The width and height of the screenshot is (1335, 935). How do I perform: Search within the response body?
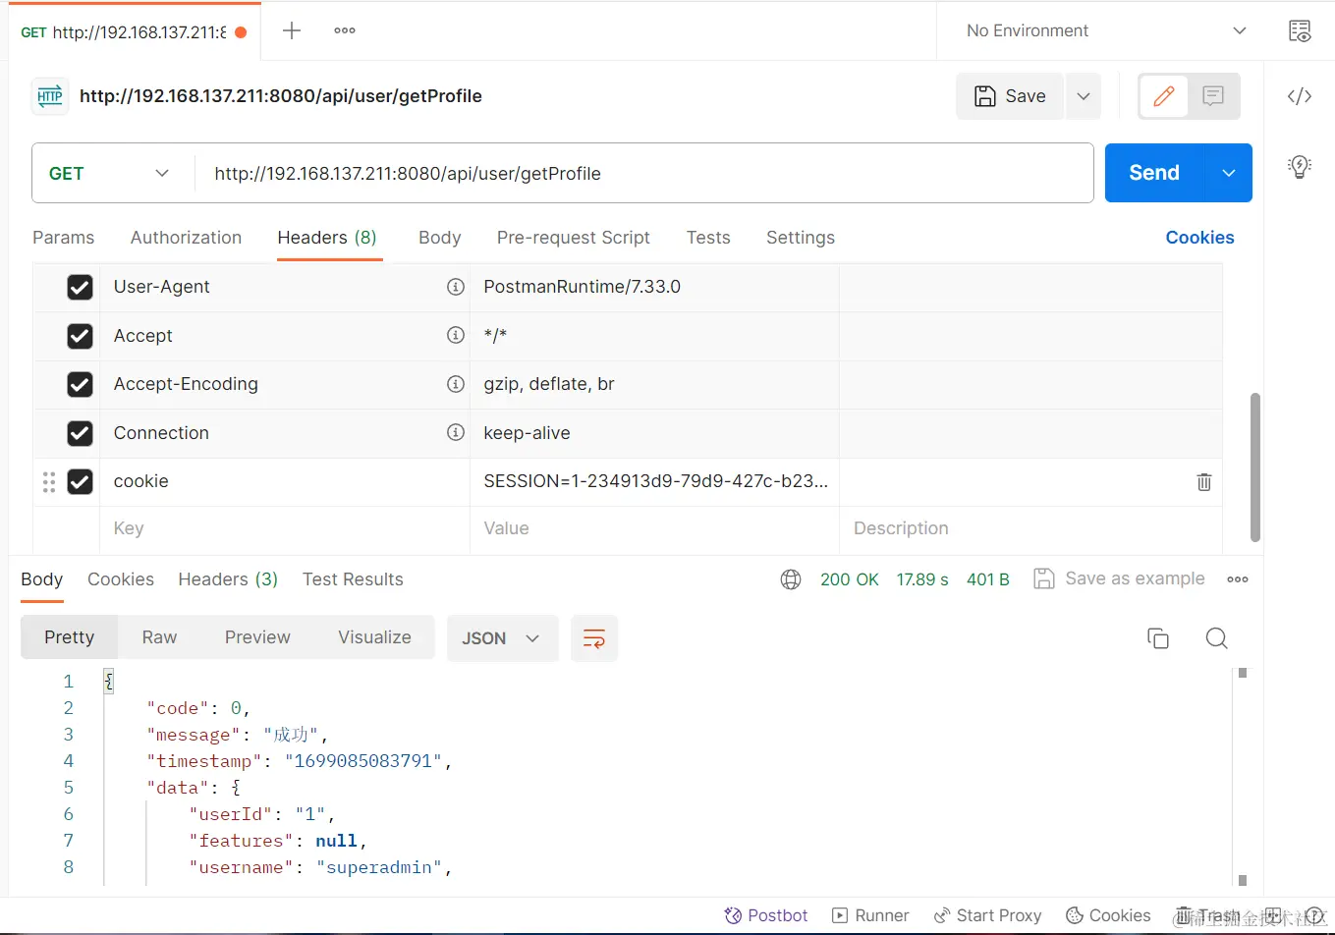tap(1216, 638)
